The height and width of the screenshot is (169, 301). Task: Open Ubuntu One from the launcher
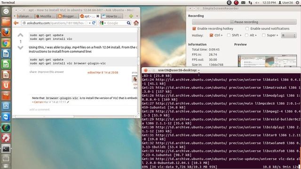click(6, 85)
